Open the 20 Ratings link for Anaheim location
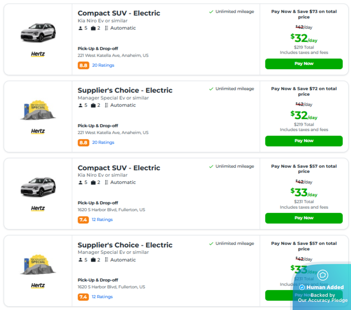This screenshot has height=310, width=351. (x=103, y=65)
